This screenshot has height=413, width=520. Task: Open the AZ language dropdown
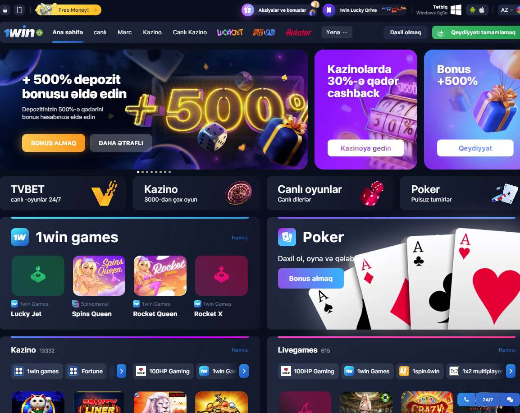click(x=507, y=10)
